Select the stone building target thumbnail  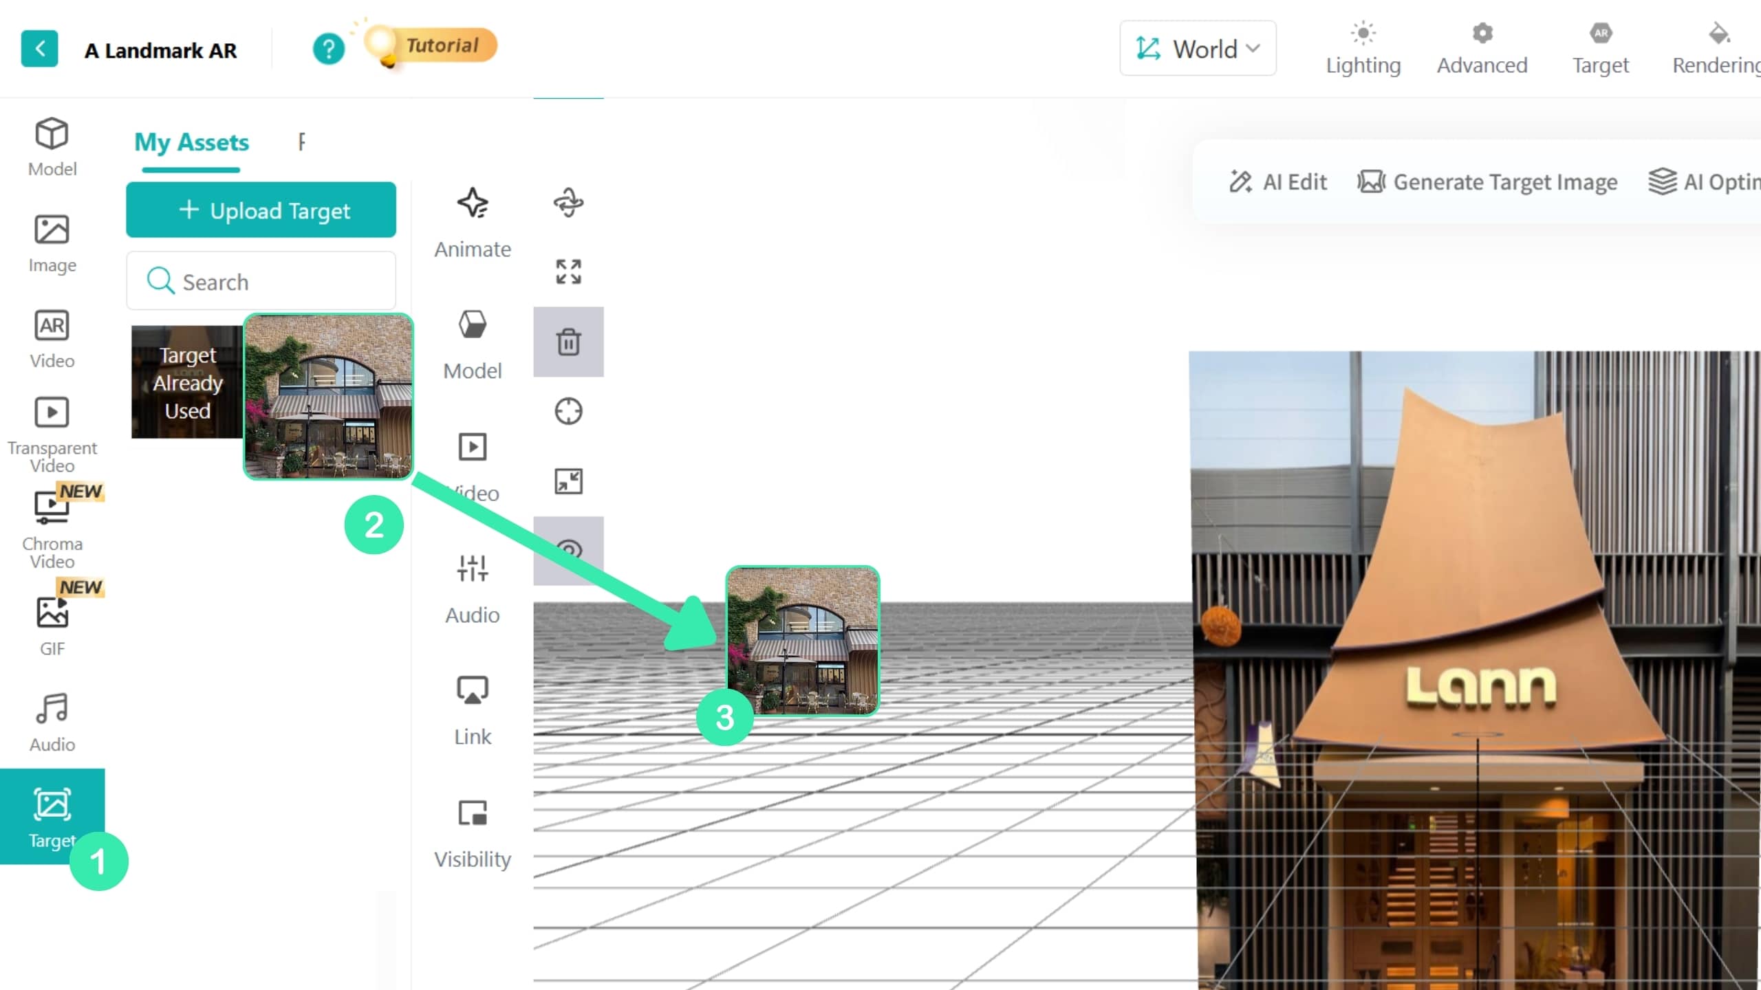[329, 396]
